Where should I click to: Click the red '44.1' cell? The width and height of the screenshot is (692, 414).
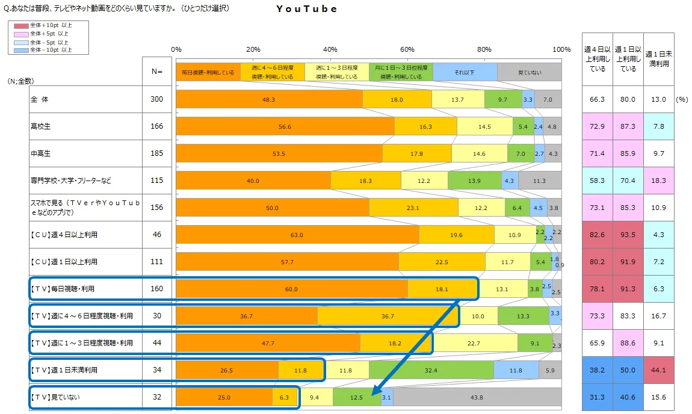659,370
